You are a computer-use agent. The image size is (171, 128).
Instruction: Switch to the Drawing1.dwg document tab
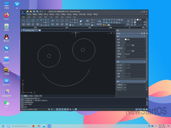30,30
